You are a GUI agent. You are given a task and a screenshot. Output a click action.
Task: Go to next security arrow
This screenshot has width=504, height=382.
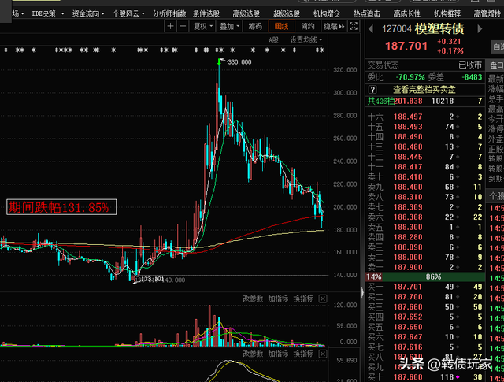coord(480,29)
